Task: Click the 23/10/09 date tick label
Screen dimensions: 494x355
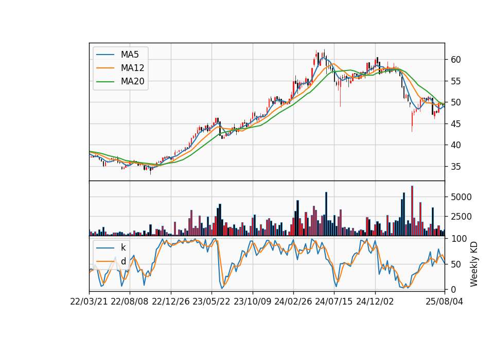Action: 252,301
